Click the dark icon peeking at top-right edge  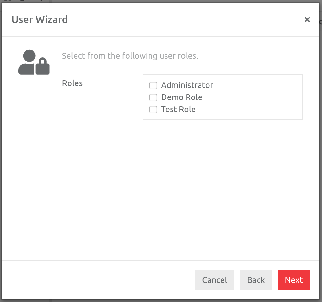point(320,21)
